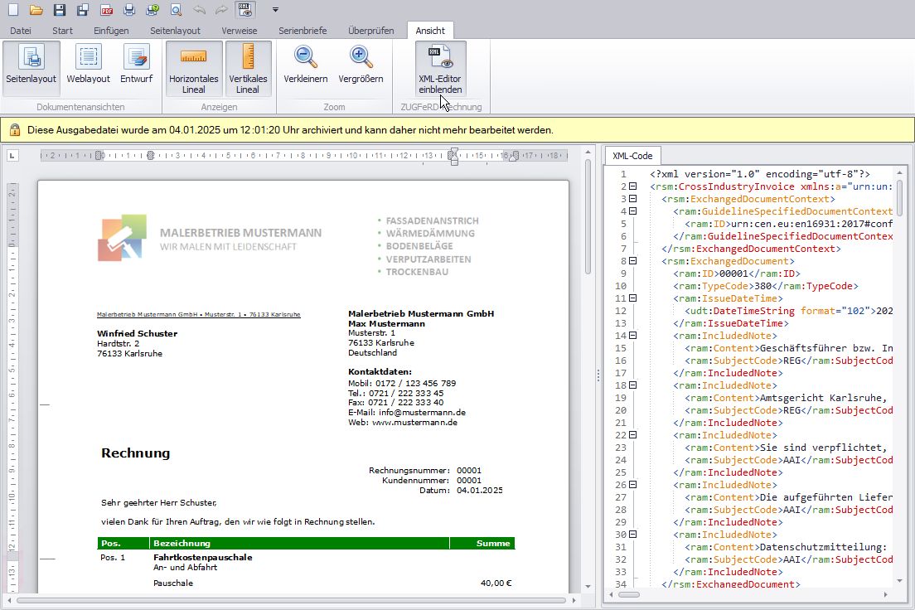Click the date value 04.01.2025 beside Datum
Viewport: 915px width, 610px height.
[480, 491]
